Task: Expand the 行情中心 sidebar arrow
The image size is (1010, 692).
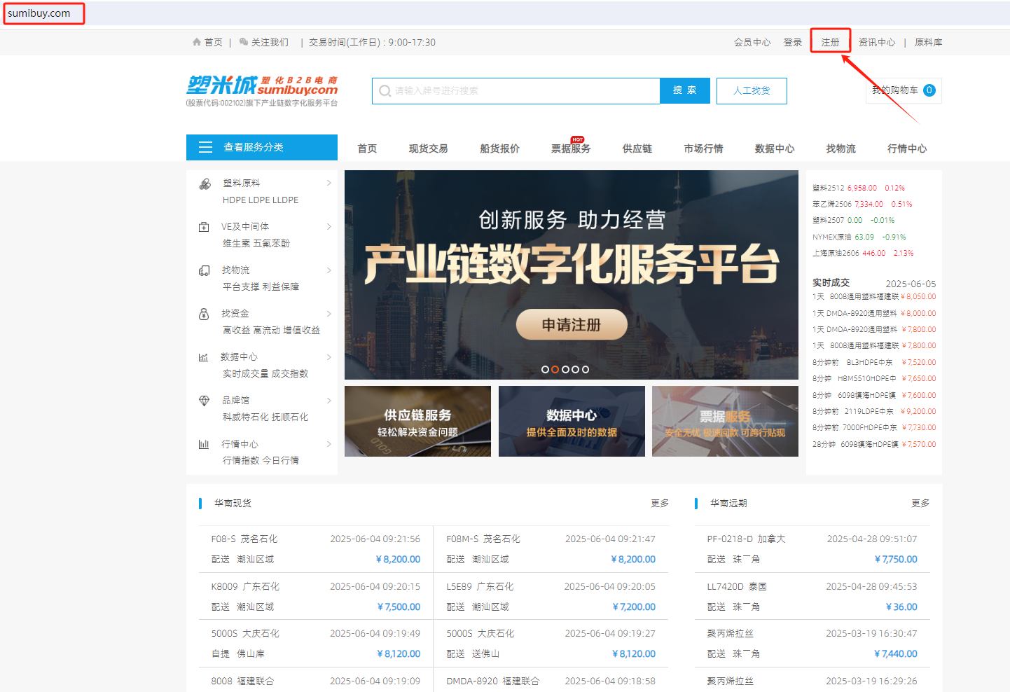Action: coord(328,444)
